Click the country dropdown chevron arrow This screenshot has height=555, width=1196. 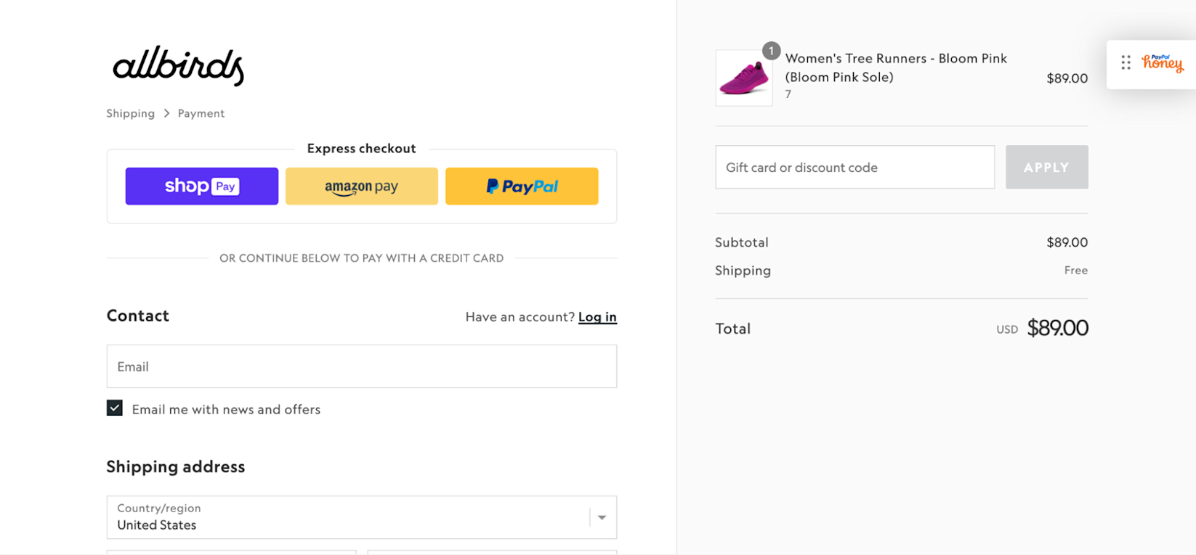(x=602, y=517)
